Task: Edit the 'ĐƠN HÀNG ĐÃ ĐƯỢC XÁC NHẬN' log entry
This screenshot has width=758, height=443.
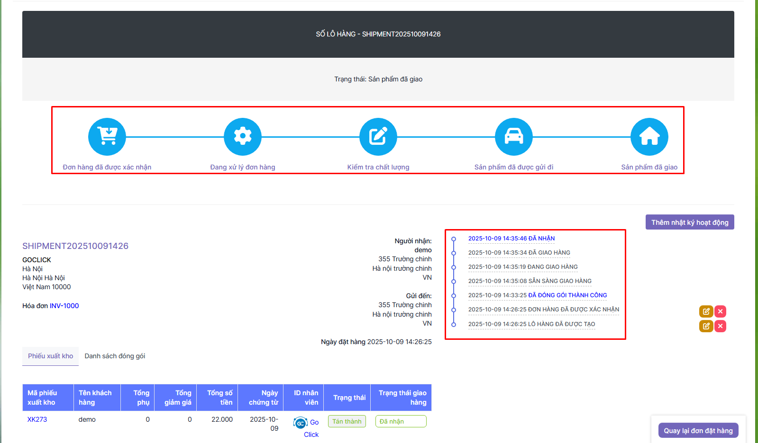Action: tap(706, 311)
